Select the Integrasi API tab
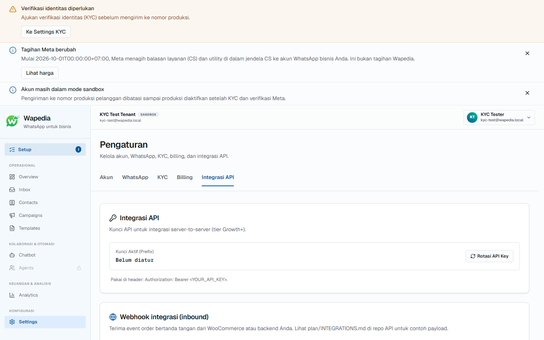 218,177
